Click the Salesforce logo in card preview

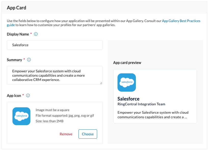tap(127, 82)
